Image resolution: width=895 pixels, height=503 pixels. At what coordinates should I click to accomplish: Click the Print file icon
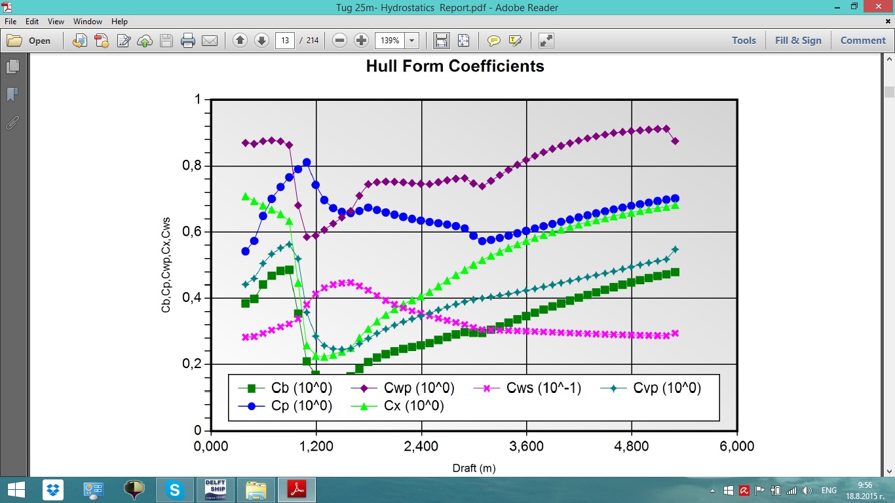[x=188, y=41]
